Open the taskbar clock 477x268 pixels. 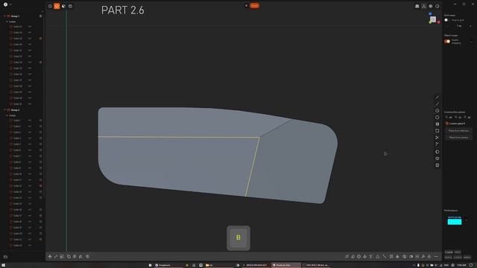click(x=461, y=265)
